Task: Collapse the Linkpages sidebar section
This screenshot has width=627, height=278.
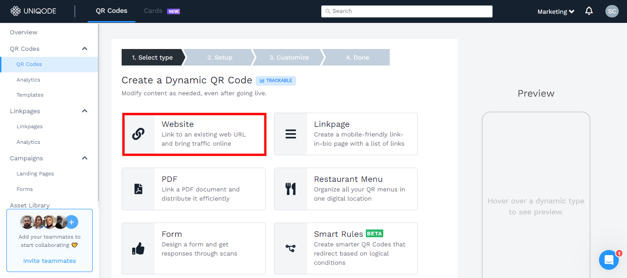Action: point(84,110)
